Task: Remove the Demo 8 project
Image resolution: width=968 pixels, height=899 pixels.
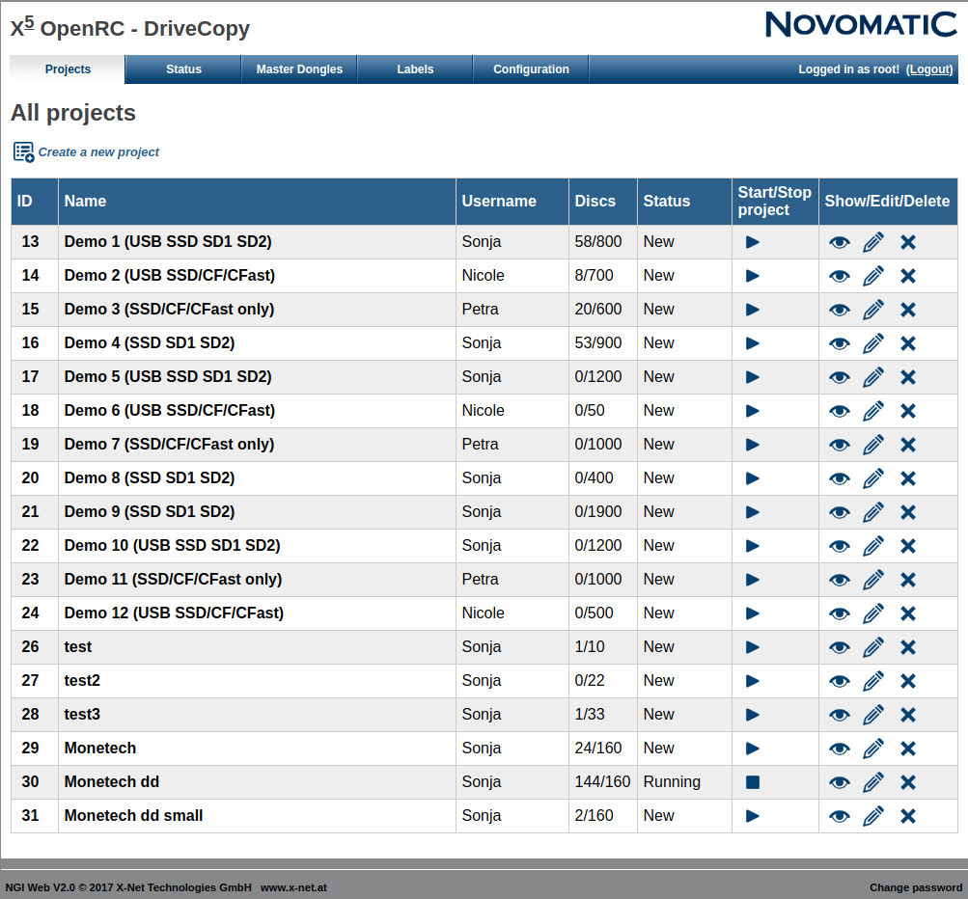Action: pyautogui.click(x=908, y=478)
